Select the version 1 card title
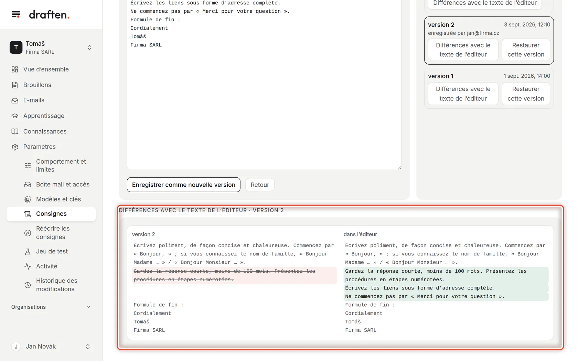Viewport: 578px width, 361px height. click(441, 76)
